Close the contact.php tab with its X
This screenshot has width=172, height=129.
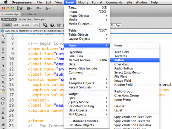(x=2, y=14)
